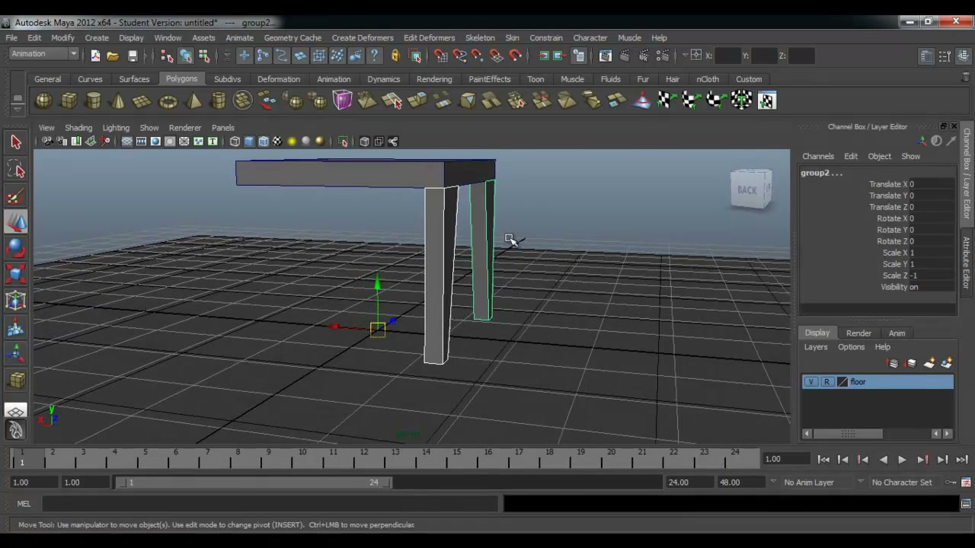The image size is (975, 548).
Task: Switch to the Render layer tab
Action: (x=858, y=333)
